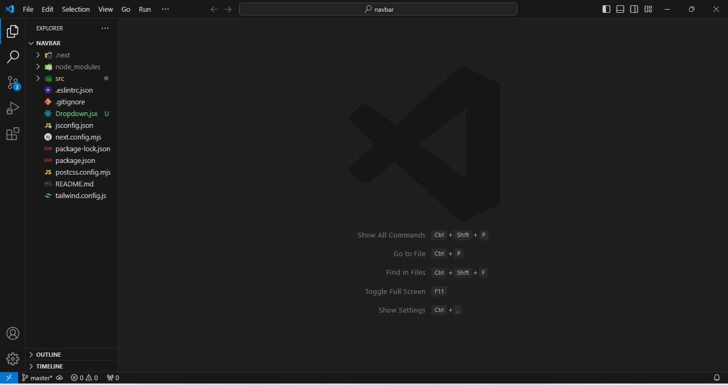Open .gitignore file
728x385 pixels.
(x=71, y=102)
